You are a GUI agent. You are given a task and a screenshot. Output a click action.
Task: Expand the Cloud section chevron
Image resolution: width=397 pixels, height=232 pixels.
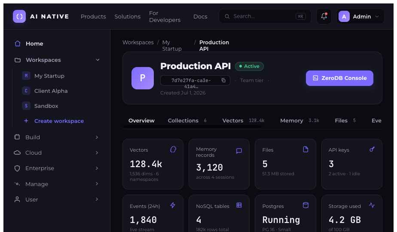click(97, 153)
